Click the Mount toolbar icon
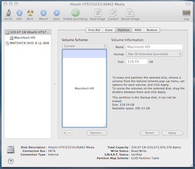Image resolution: width=195 pixels, height=169 pixels. pyautogui.click(x=43, y=13)
